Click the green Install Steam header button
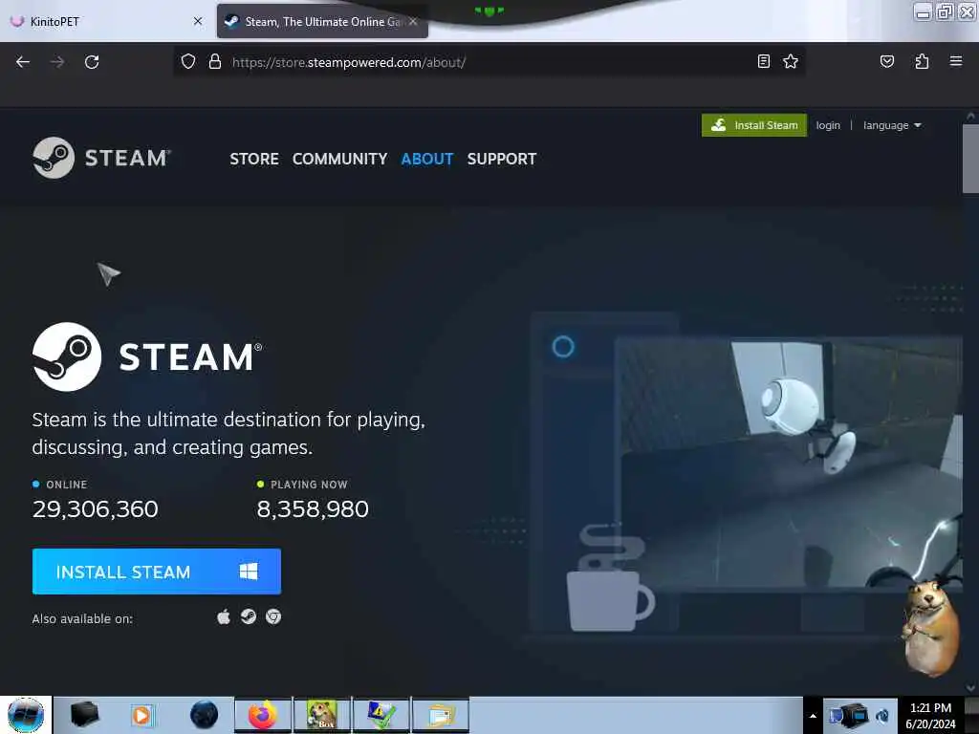 (x=753, y=125)
